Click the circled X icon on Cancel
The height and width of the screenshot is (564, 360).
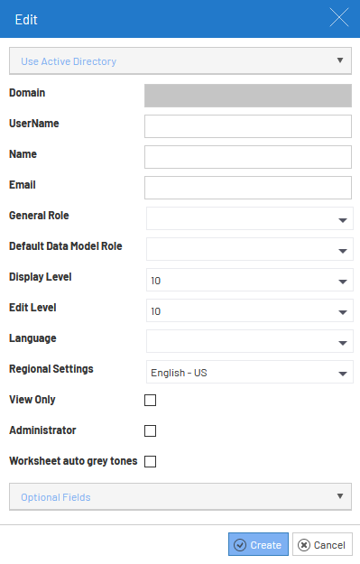(304, 545)
